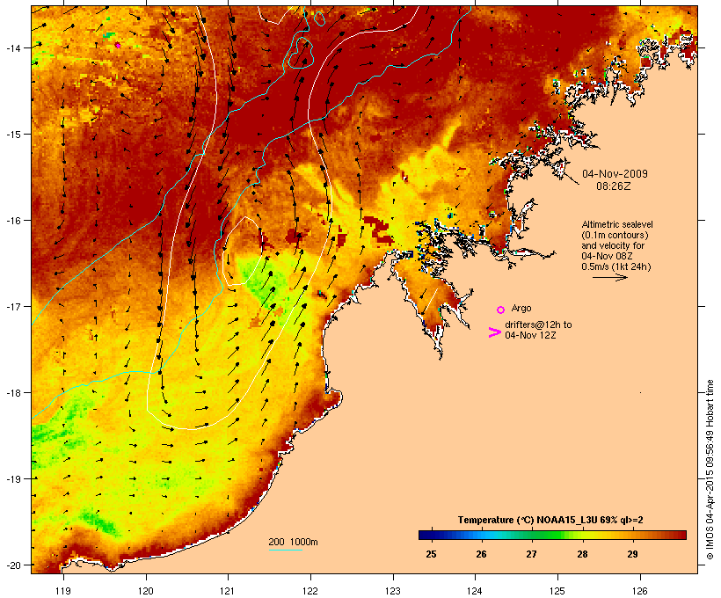Click the latitude axis label -18
Image resolution: width=721 pixels, height=598 pixels.
[12, 392]
